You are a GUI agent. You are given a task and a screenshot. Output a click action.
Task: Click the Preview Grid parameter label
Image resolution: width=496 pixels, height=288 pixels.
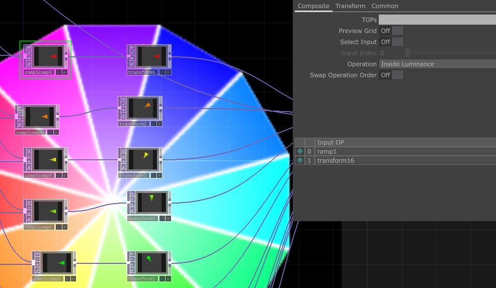(358, 31)
